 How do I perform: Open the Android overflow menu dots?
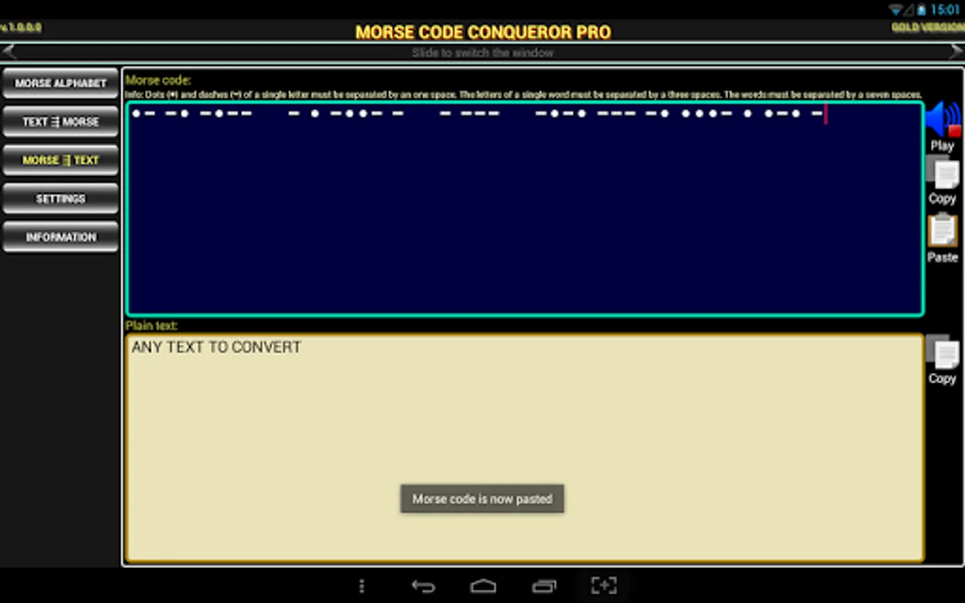tap(362, 586)
